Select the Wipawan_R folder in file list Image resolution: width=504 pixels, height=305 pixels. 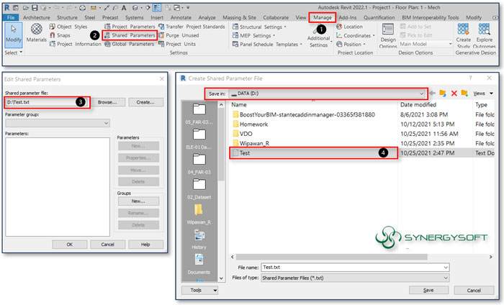coord(251,144)
